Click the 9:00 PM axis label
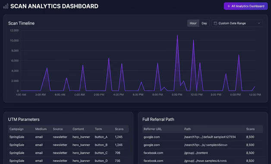The height and width of the screenshot is (164, 271). point(177,95)
